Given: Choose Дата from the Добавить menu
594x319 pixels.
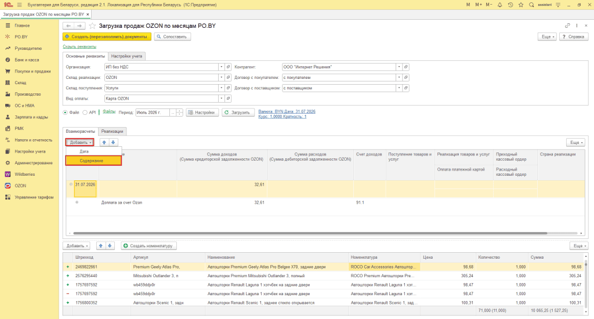Looking at the screenshot, I should click(93, 151).
